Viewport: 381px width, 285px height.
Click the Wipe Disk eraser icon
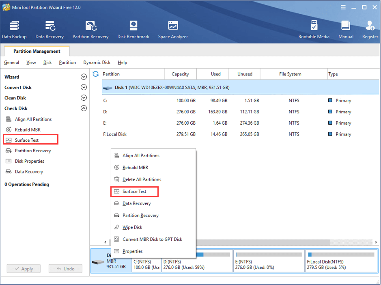pyautogui.click(x=116, y=227)
